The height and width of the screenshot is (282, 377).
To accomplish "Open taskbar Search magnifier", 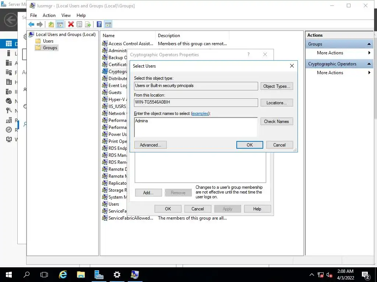I will [27, 275].
